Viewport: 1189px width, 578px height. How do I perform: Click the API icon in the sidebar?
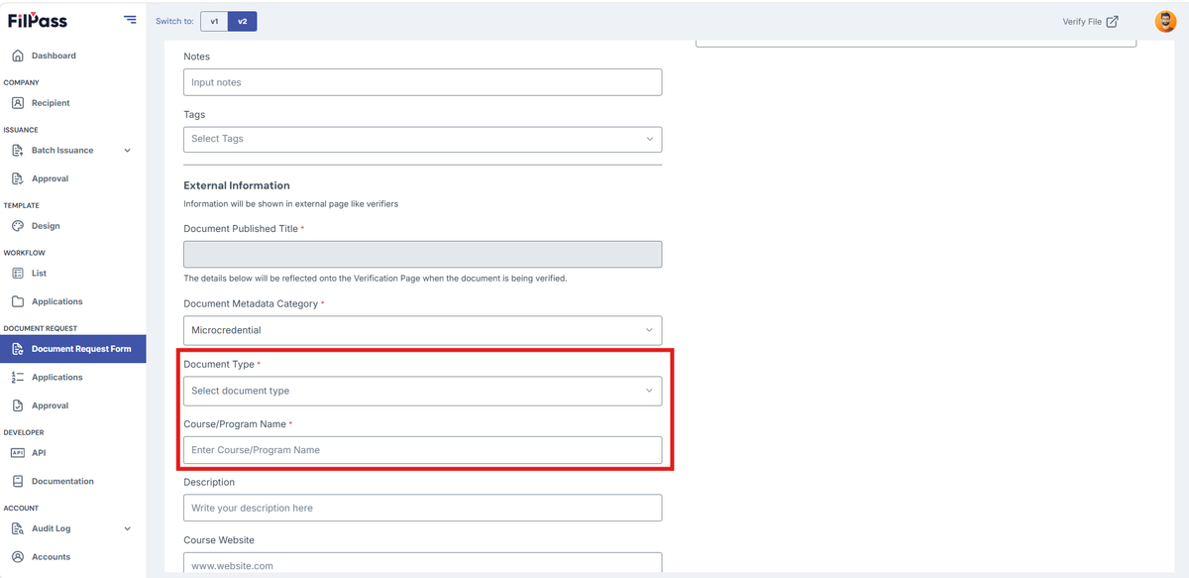(x=17, y=452)
